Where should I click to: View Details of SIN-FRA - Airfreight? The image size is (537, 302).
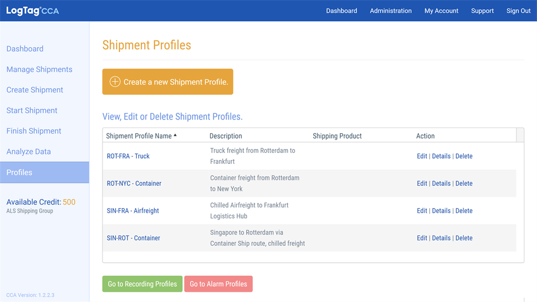[x=441, y=210]
